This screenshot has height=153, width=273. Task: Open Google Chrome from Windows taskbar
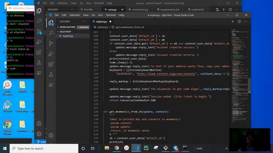click(116, 148)
